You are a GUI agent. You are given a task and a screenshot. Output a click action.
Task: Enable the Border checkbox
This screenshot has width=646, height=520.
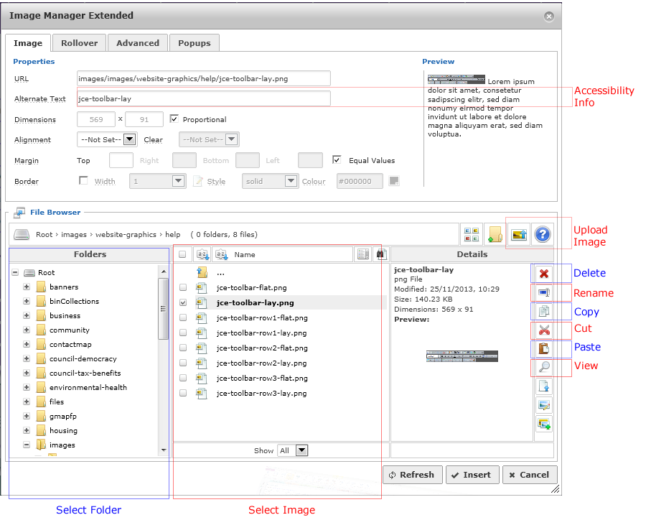[83, 180]
